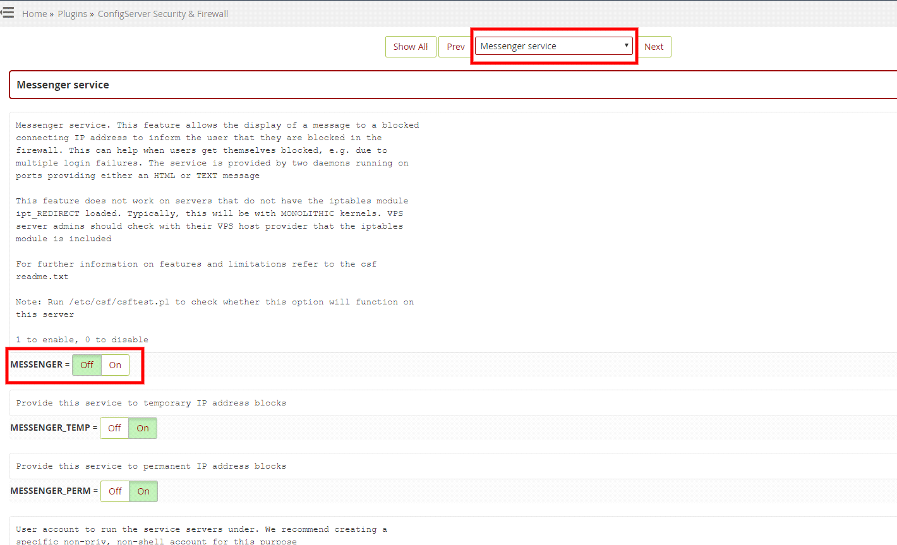Open the Plugins breadcrumb link
897x545 pixels.
(x=72, y=13)
